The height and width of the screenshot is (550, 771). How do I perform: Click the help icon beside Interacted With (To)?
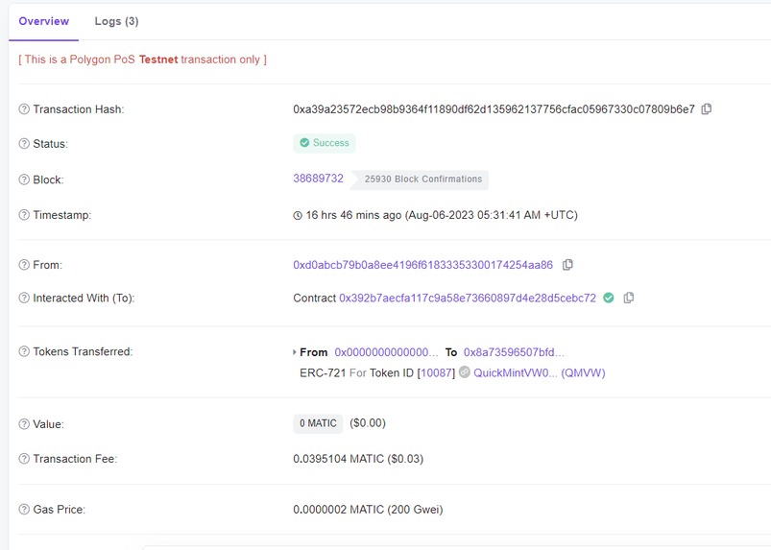tap(24, 298)
